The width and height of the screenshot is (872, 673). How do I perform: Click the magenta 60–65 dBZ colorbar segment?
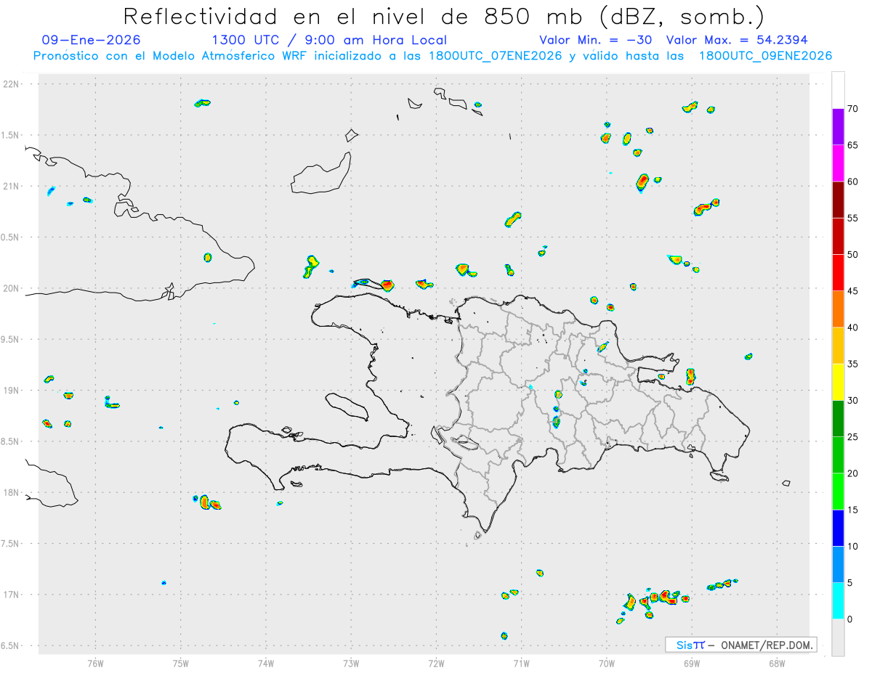pyautogui.click(x=838, y=163)
